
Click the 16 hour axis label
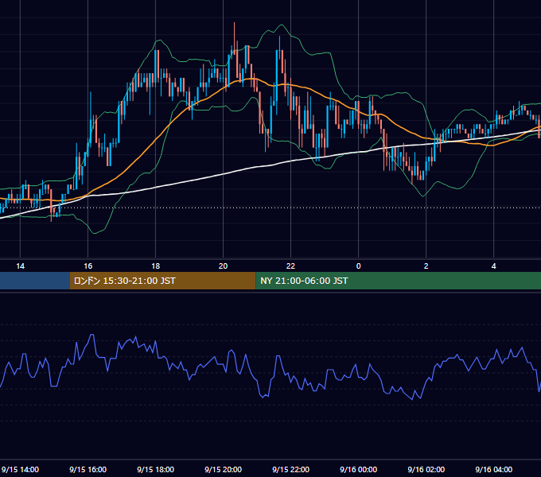pos(88,266)
